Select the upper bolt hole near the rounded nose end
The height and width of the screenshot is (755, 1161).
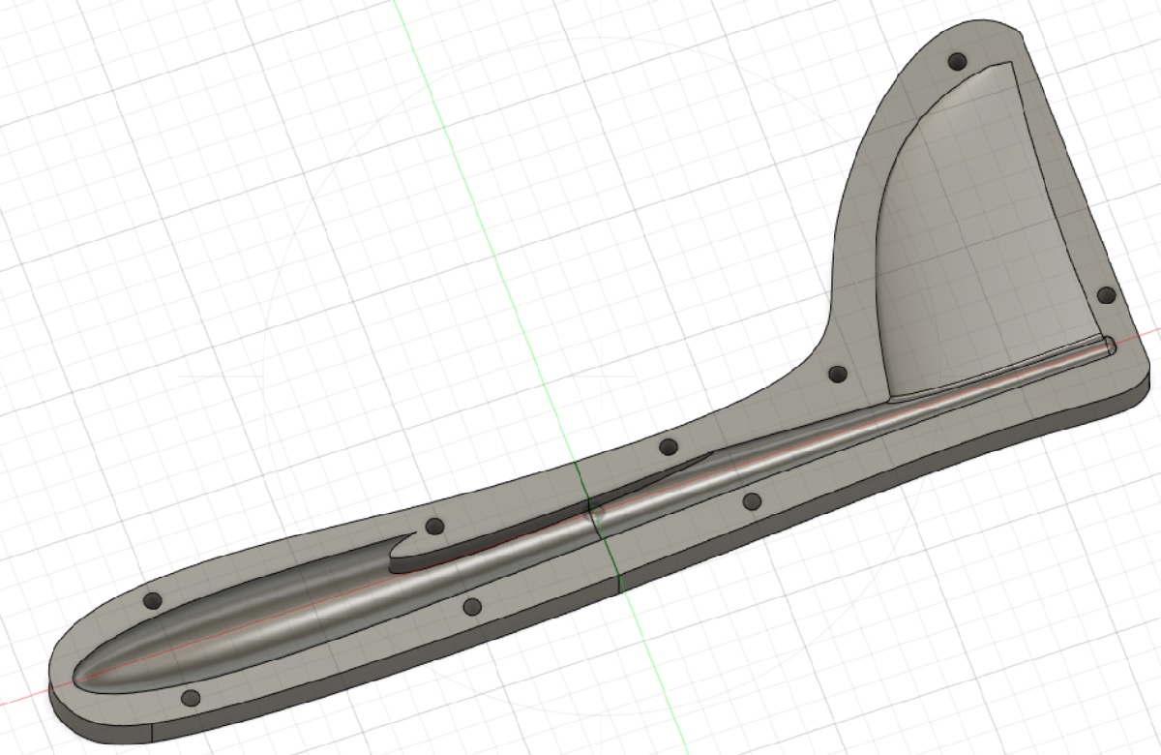pyautogui.click(x=152, y=600)
